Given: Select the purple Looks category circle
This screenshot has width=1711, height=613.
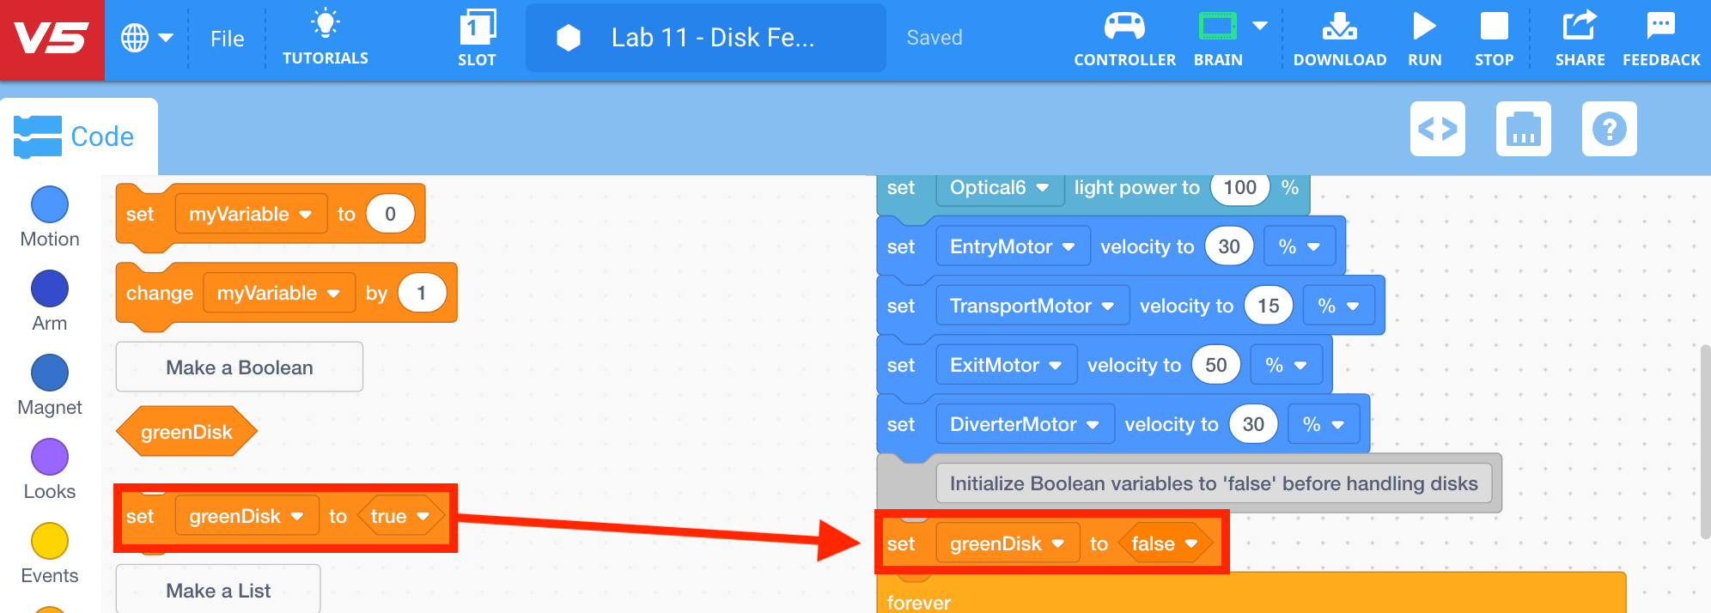Looking at the screenshot, I should point(50,457).
